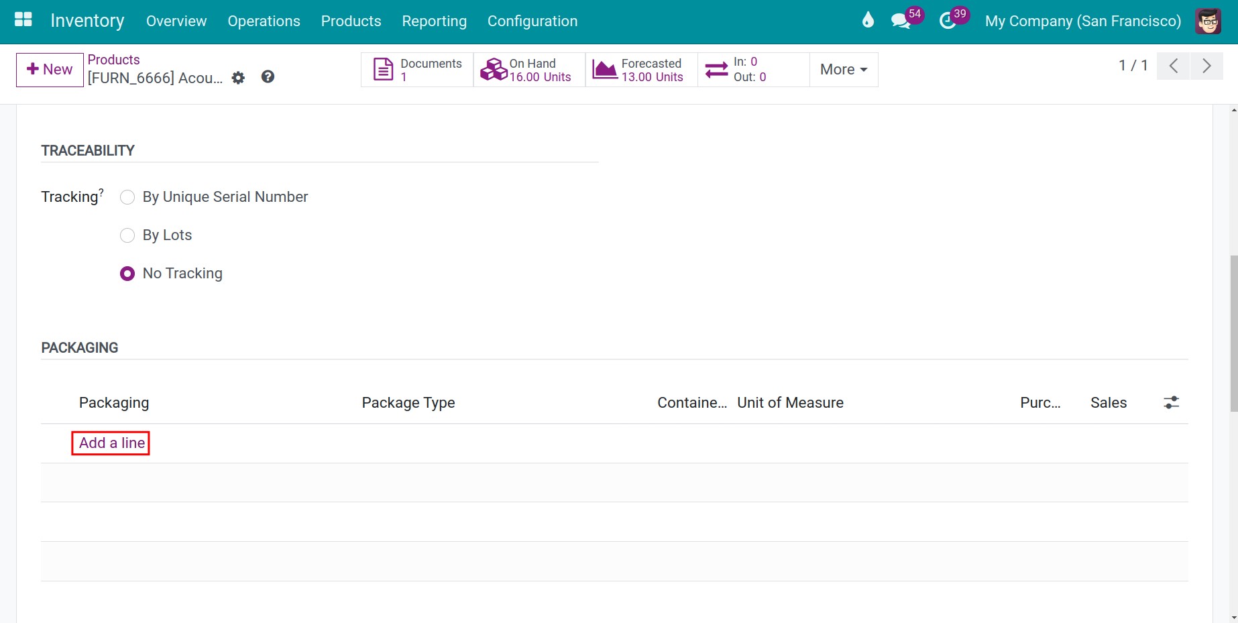Click the help question mark icon
The width and height of the screenshot is (1238, 623).
coord(268,77)
